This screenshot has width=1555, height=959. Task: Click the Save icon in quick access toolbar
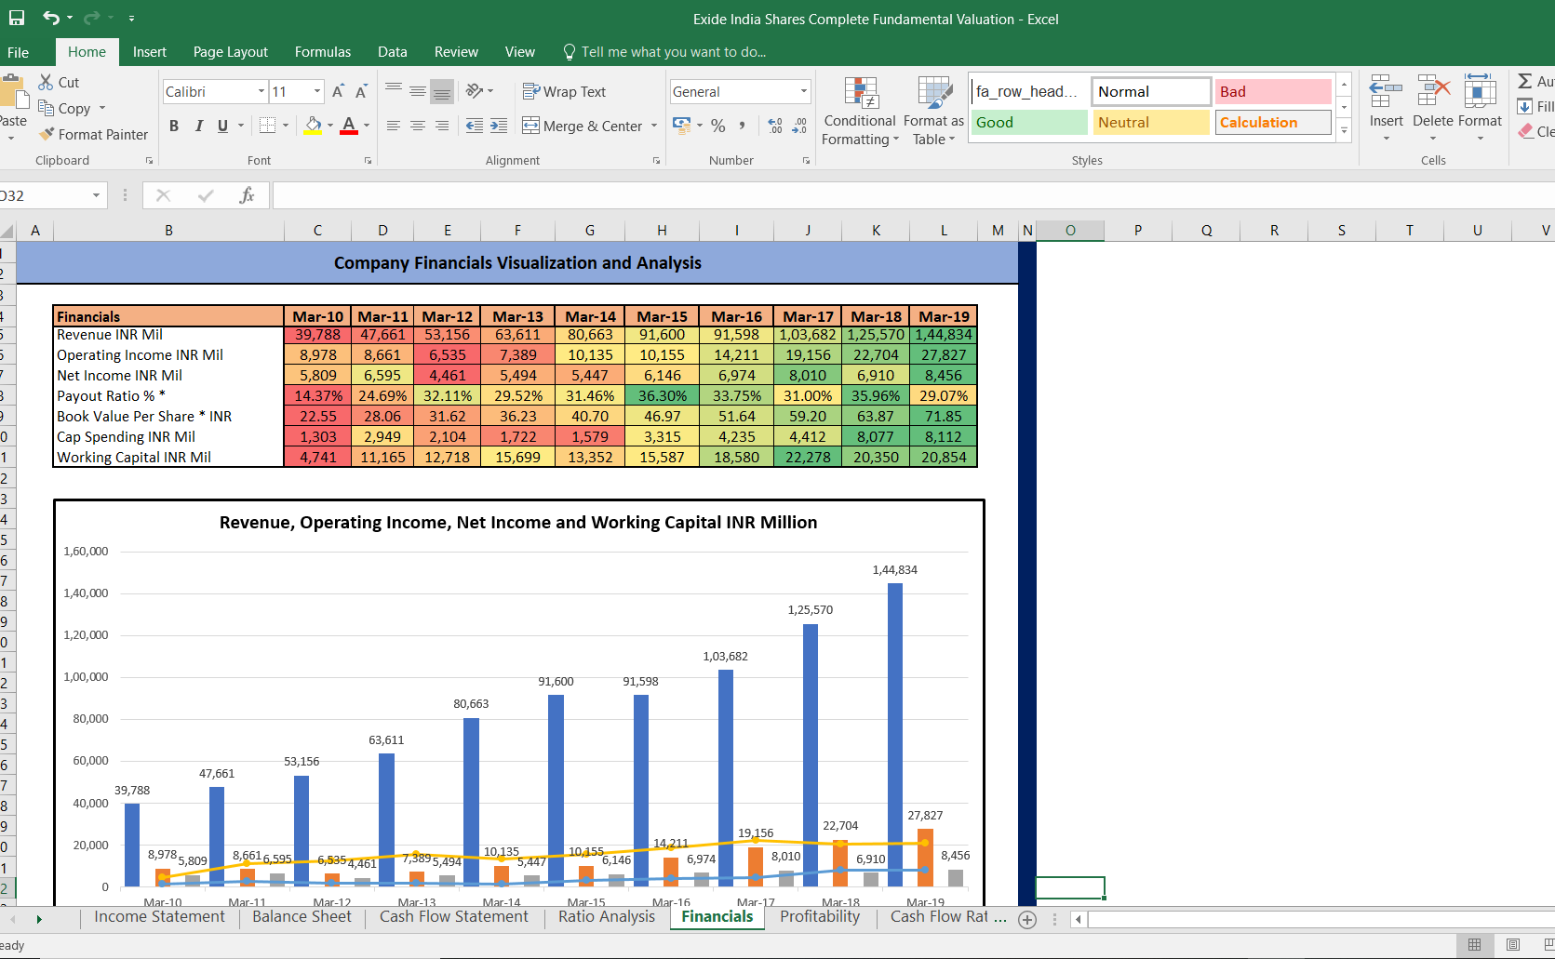tap(17, 18)
